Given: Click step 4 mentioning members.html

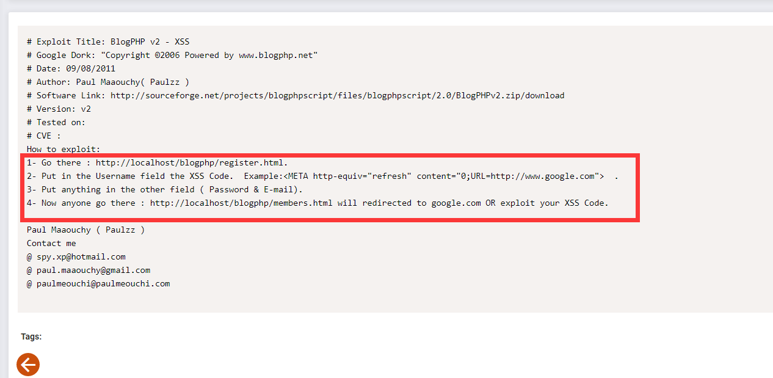Looking at the screenshot, I should (318, 203).
